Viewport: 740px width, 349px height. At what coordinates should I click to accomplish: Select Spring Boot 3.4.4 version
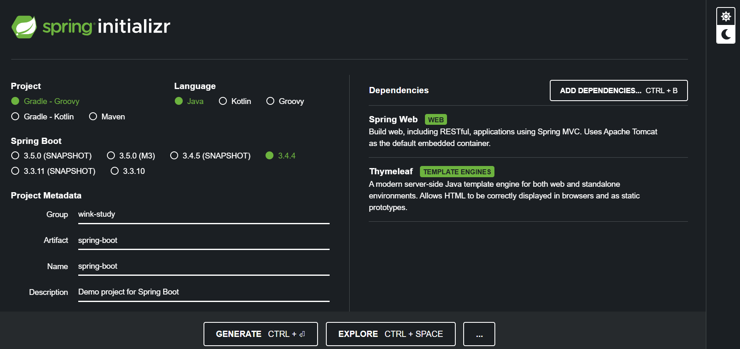click(281, 156)
